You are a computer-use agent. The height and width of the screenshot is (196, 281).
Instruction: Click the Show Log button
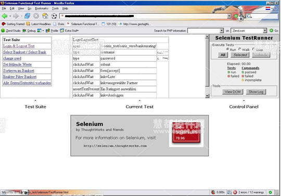256,92
